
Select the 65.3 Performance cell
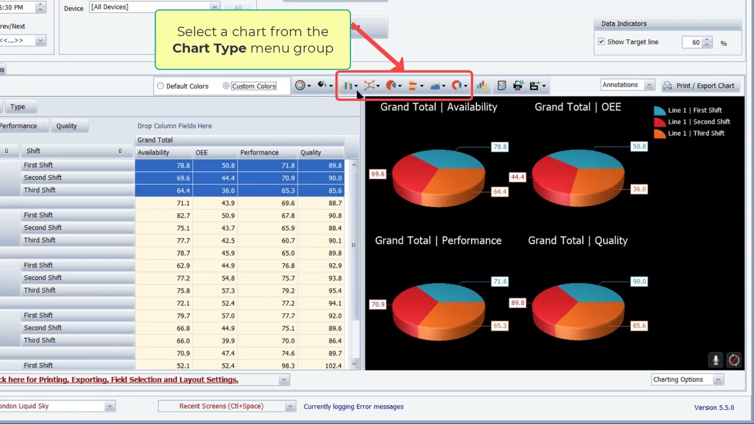click(x=267, y=190)
